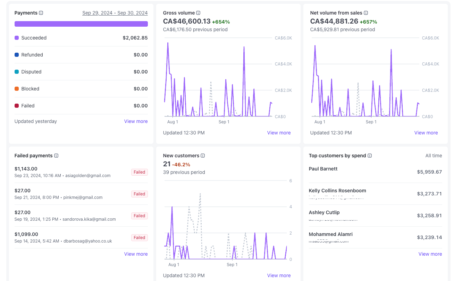The width and height of the screenshot is (462, 281).
Task: Click info icon next to New customers
Action: 203,156
